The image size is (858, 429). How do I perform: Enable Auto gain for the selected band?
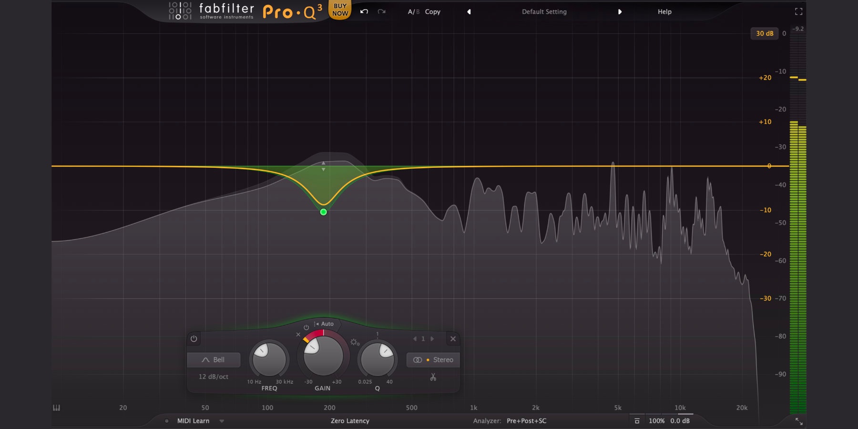[327, 324]
